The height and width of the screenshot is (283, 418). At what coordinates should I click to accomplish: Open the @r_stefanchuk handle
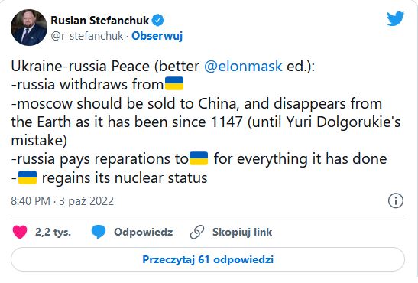(87, 36)
